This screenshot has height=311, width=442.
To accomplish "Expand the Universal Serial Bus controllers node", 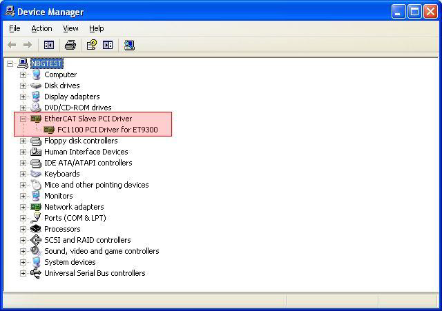I will point(23,273).
